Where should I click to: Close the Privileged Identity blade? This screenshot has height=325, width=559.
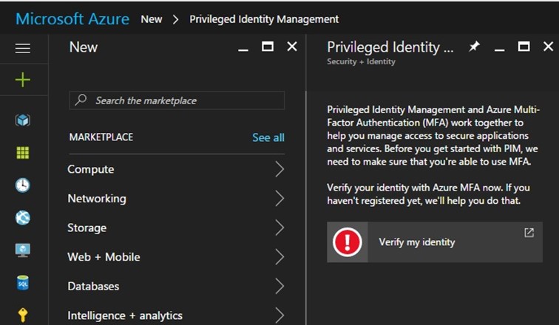tap(549, 47)
